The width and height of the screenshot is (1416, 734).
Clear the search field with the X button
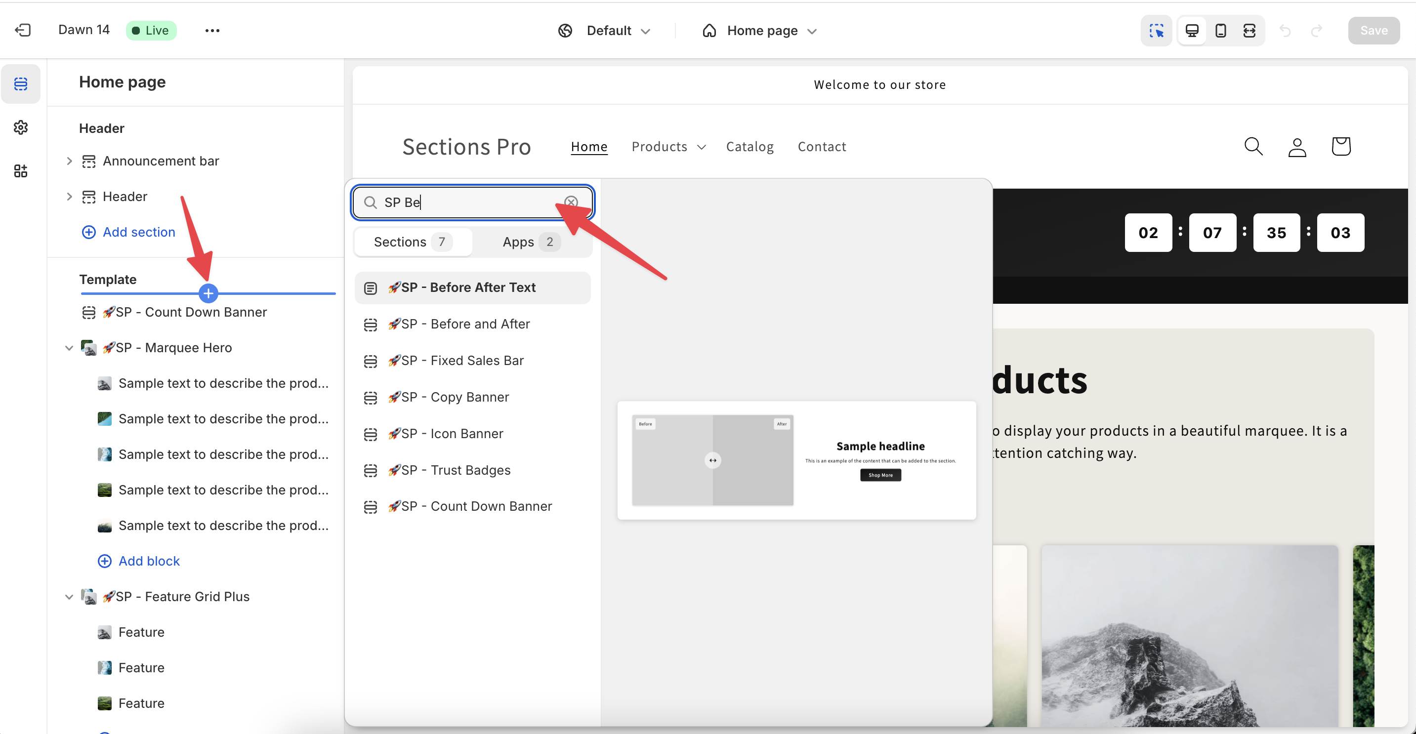click(571, 202)
